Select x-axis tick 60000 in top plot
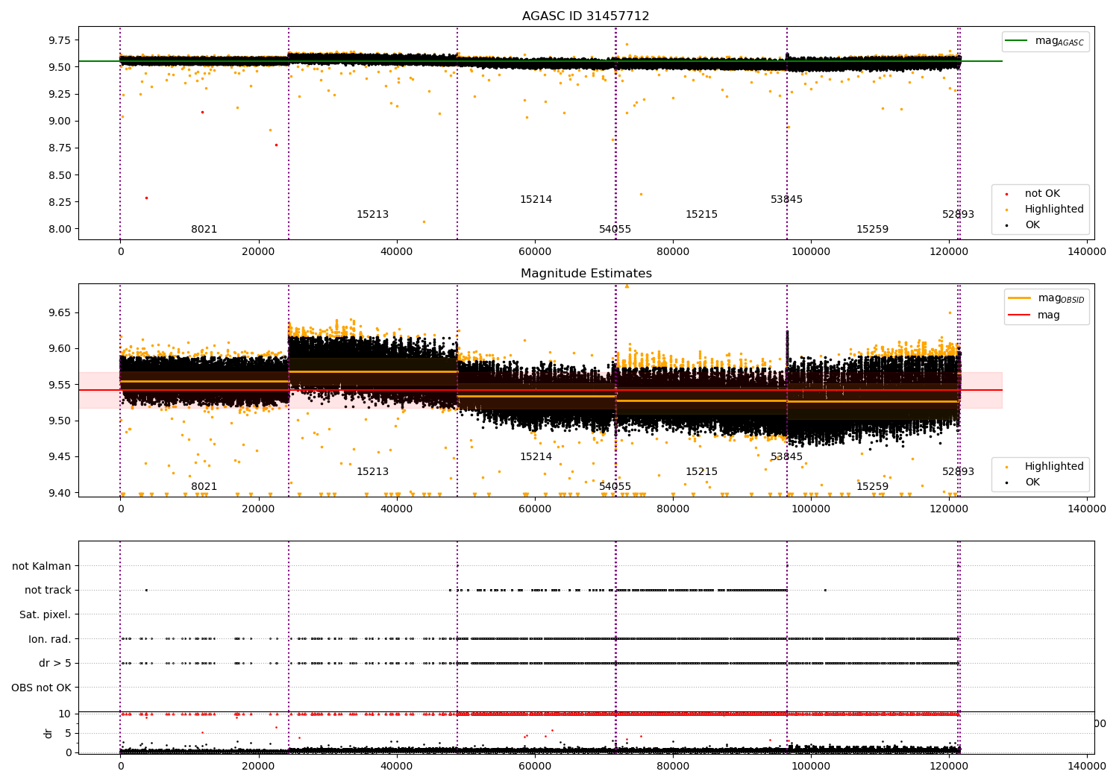 [x=535, y=252]
